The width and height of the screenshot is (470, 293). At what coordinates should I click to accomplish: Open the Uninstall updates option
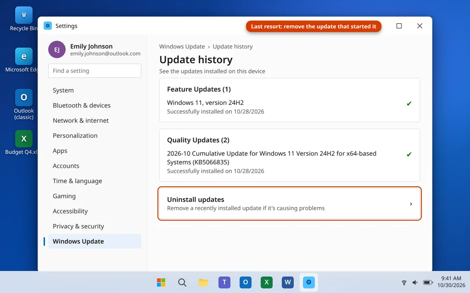[290, 204]
